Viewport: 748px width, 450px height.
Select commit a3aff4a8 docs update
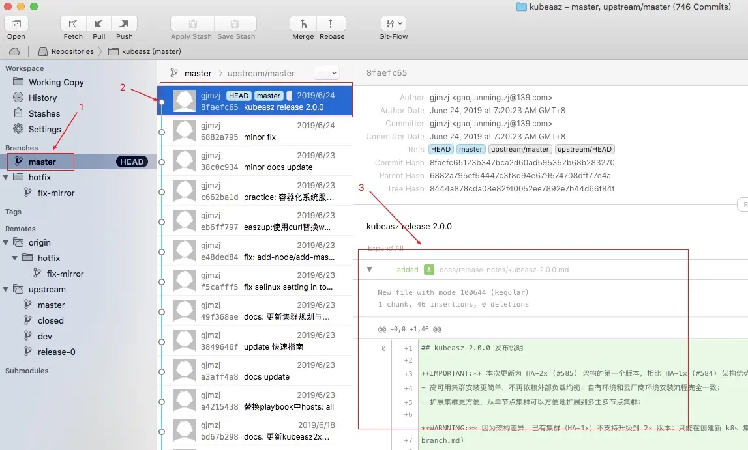tap(255, 371)
